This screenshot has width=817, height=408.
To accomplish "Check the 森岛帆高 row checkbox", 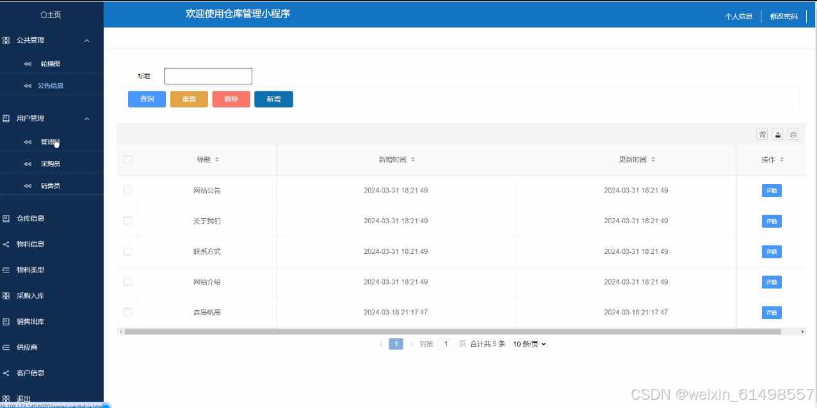I will pyautogui.click(x=127, y=312).
